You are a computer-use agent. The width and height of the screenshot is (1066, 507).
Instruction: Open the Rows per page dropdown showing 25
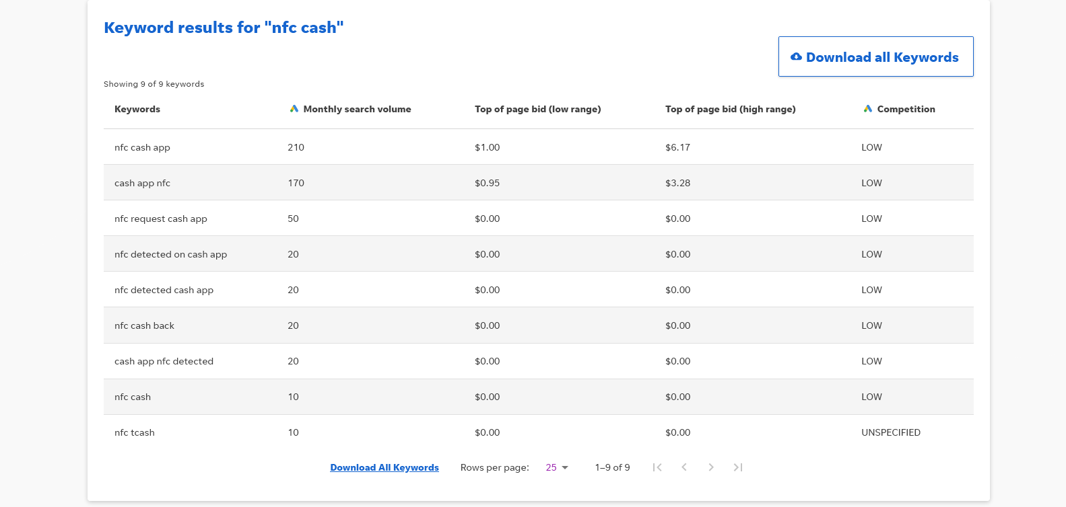click(557, 467)
